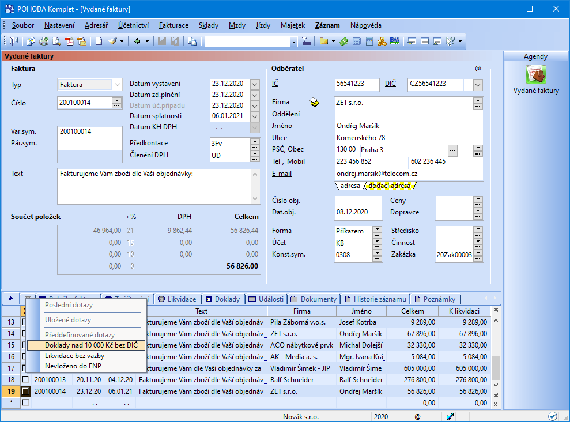
Task: Switch to the Likvidace tab
Action: click(178, 299)
